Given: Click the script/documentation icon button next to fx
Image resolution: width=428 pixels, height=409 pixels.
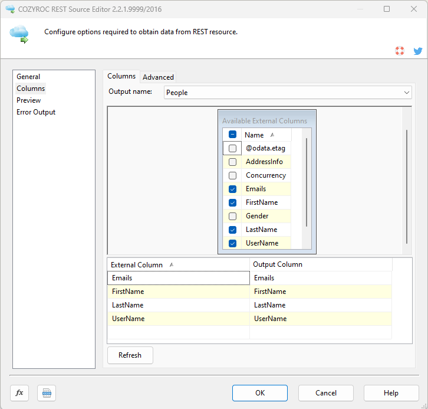Looking at the screenshot, I should pyautogui.click(x=47, y=393).
